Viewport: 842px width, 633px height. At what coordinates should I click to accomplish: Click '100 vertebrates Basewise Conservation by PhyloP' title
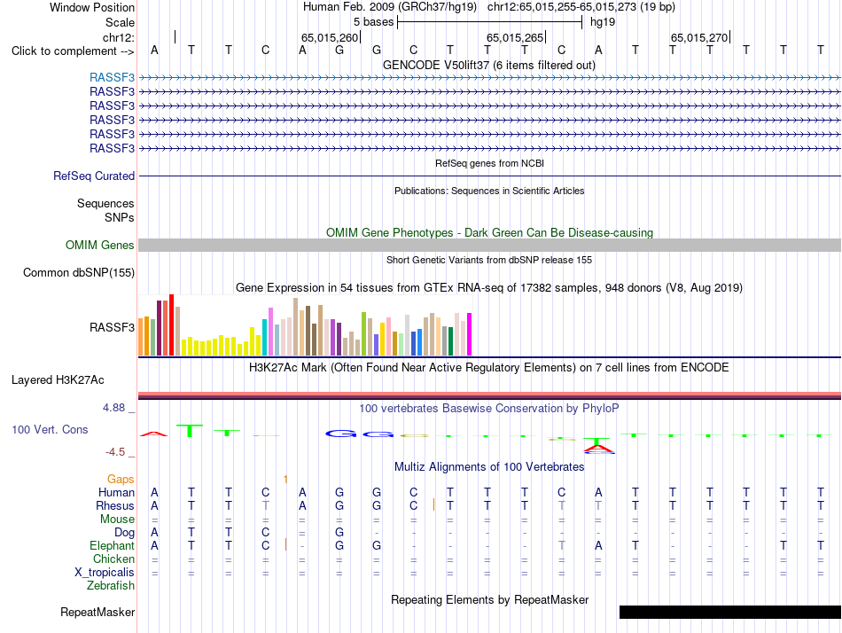(488, 409)
